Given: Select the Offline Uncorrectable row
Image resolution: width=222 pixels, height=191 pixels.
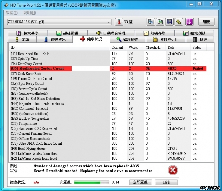Looking at the screenshot, I should [108, 139].
